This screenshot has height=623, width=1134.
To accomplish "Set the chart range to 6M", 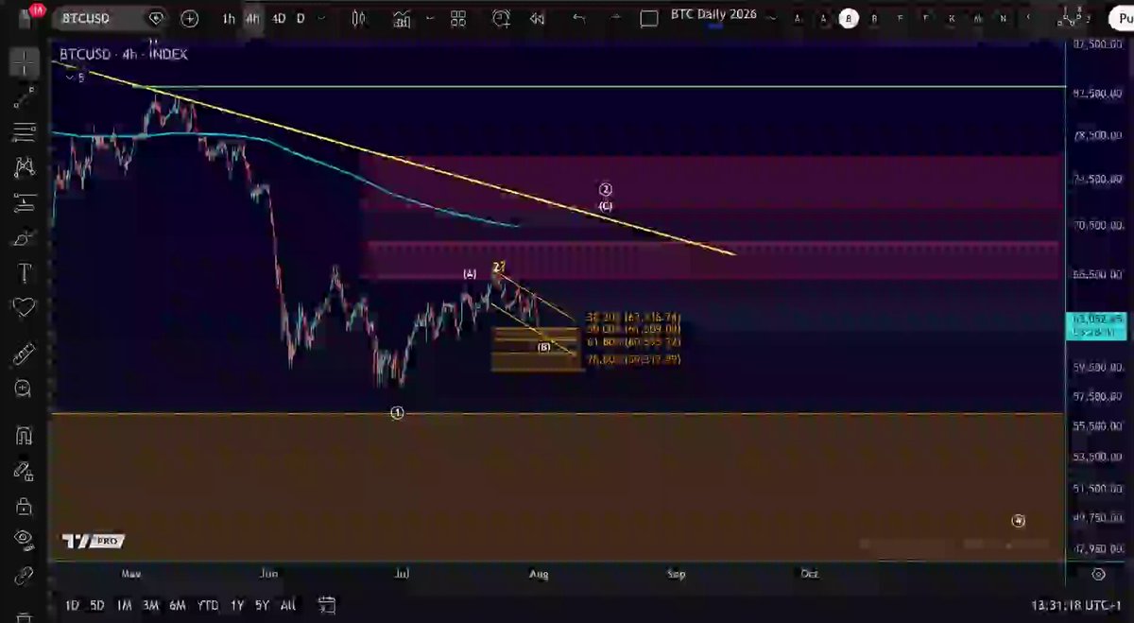I will [177, 605].
